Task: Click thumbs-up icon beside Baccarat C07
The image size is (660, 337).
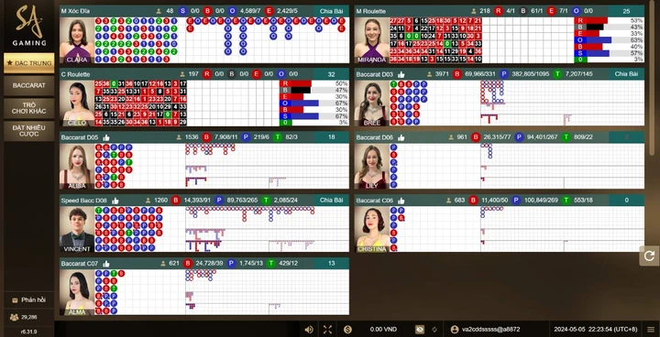Action: coord(106,264)
